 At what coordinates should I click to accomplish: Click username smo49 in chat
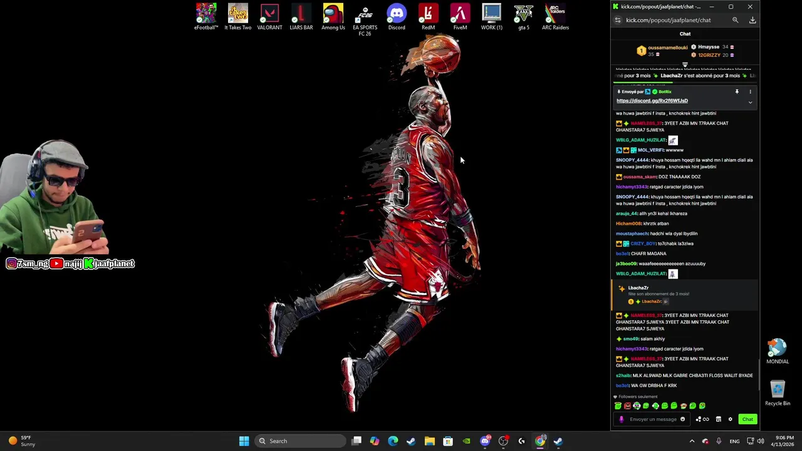pos(630,339)
